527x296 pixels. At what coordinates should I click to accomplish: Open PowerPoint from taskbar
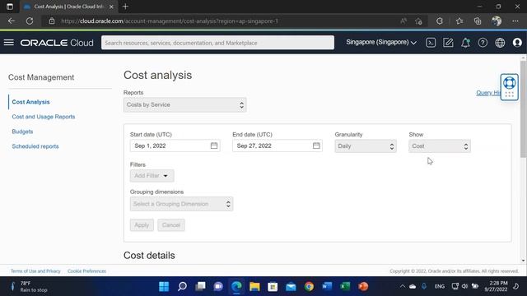(x=363, y=286)
